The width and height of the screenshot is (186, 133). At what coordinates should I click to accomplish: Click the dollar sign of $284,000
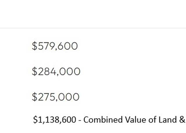click(x=35, y=71)
